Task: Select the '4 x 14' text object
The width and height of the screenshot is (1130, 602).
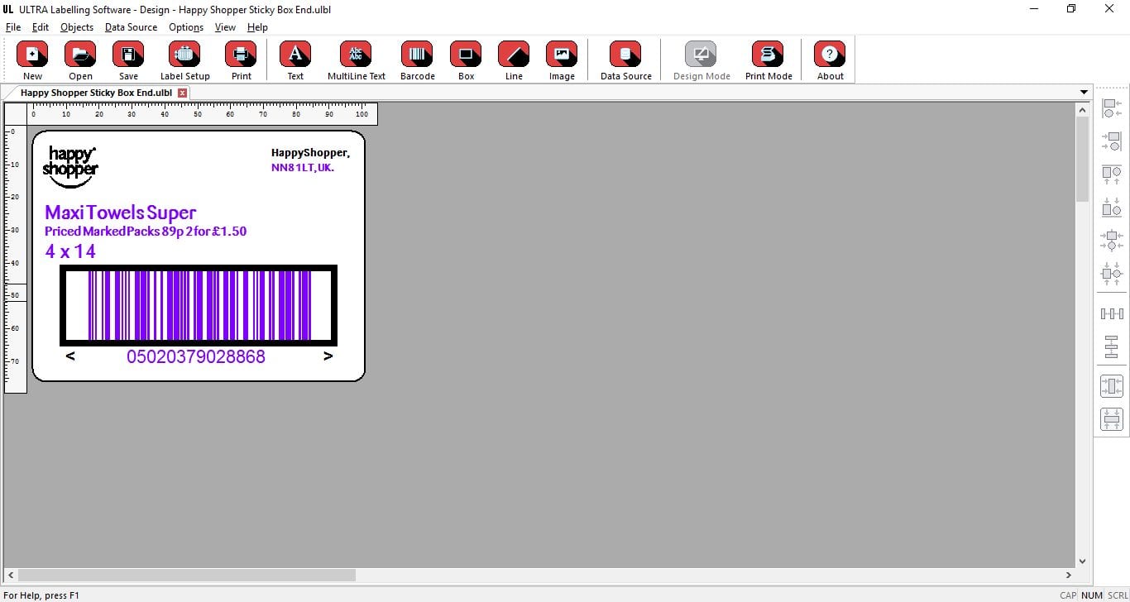Action: pyautogui.click(x=70, y=251)
